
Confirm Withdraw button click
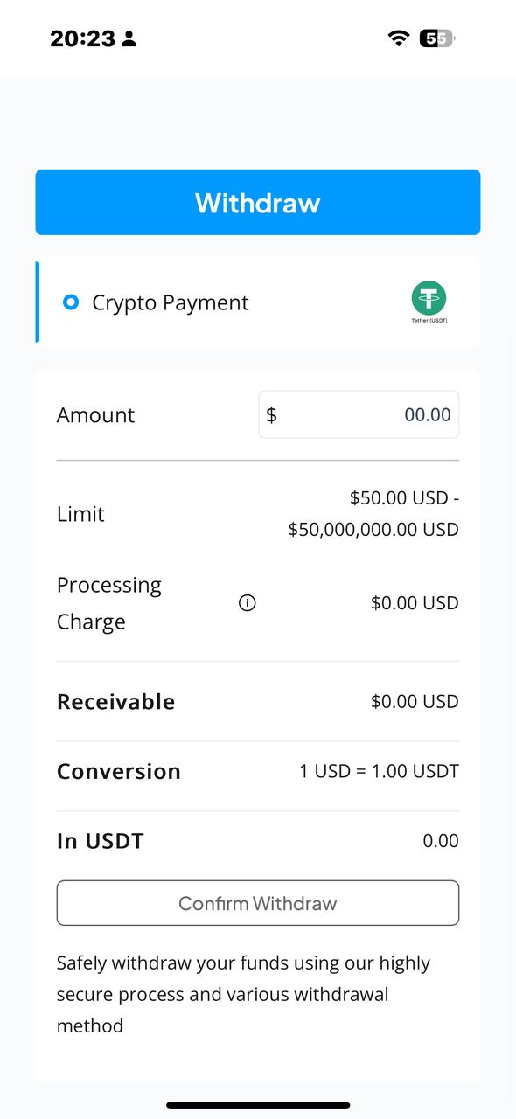[x=258, y=903]
